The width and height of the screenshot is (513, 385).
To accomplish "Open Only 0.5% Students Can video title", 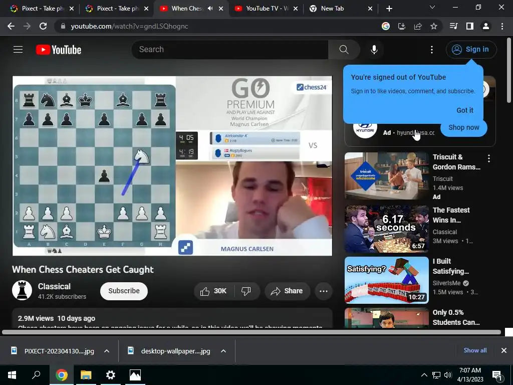I will [456, 317].
